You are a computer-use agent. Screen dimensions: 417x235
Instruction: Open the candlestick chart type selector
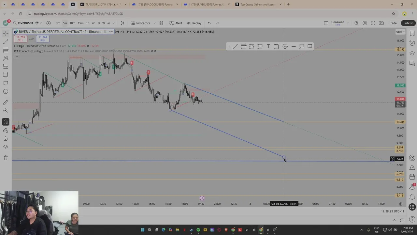(x=122, y=23)
